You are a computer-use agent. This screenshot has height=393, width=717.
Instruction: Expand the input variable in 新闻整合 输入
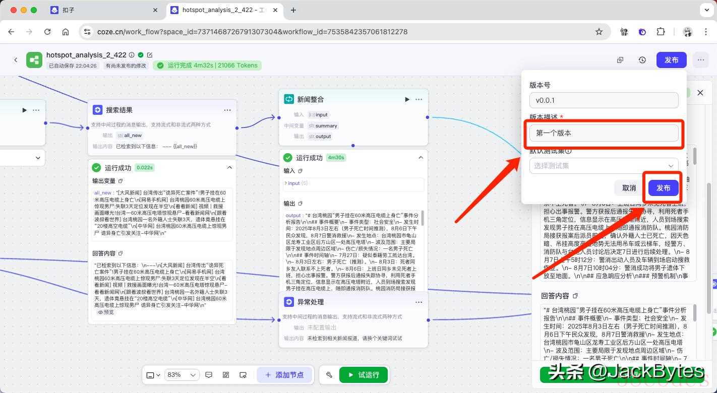tap(286, 183)
